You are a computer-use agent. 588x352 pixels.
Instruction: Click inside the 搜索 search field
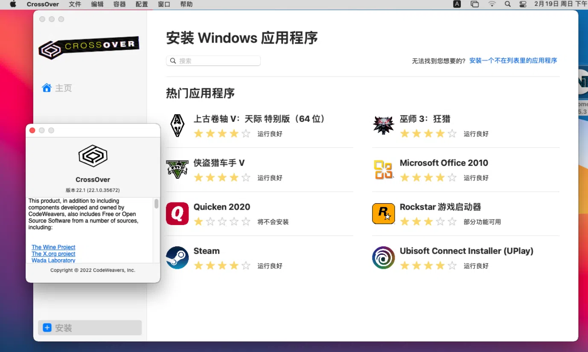(x=213, y=61)
